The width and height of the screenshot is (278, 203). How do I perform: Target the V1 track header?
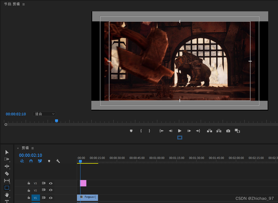(x=36, y=198)
